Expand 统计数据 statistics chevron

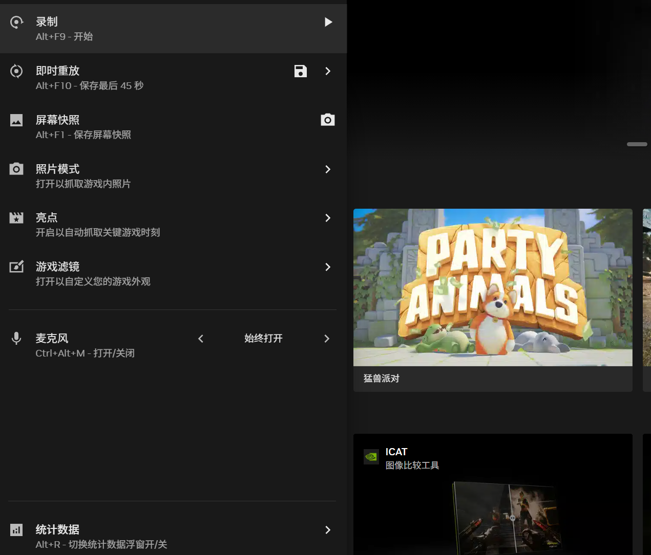click(328, 530)
